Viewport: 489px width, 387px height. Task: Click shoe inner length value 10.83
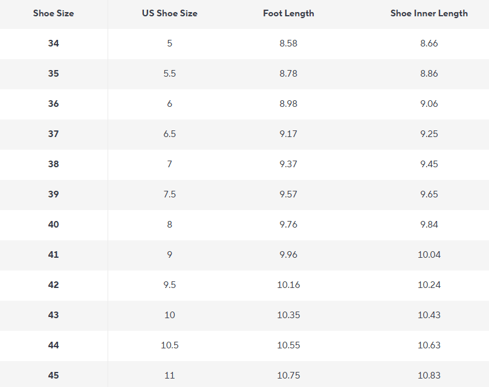click(429, 376)
